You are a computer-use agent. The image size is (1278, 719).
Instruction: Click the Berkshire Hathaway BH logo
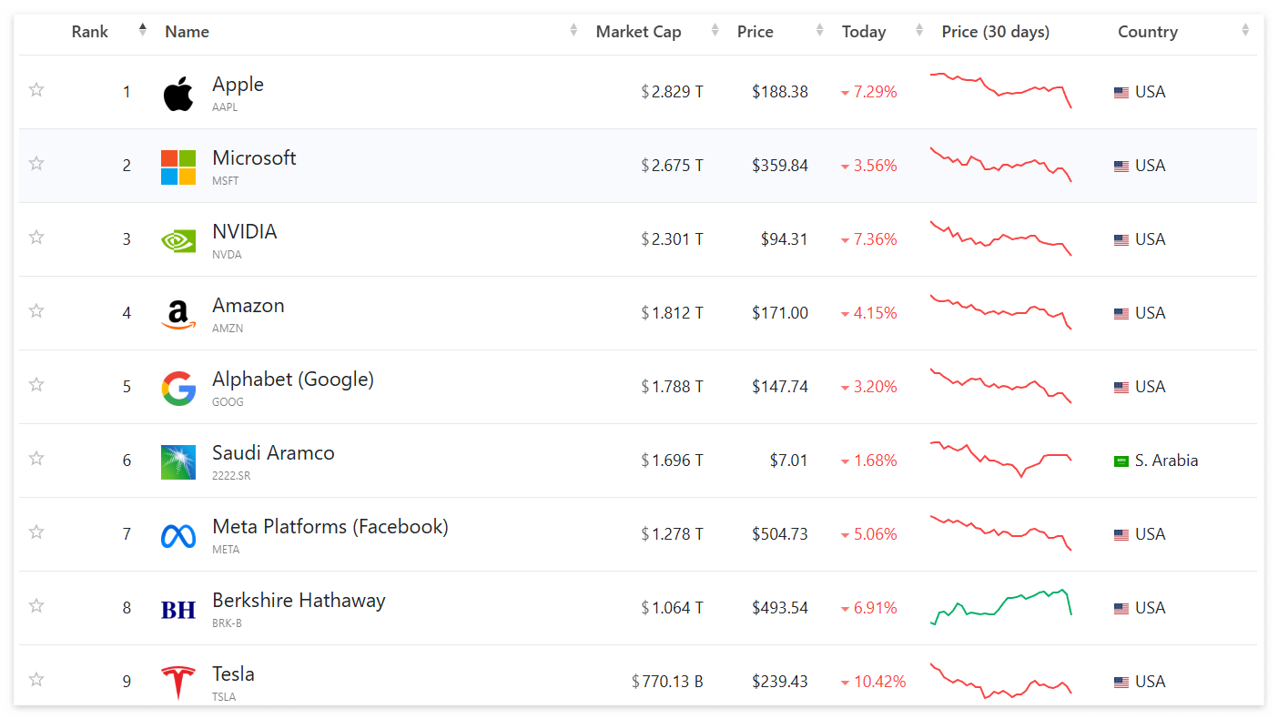178,610
